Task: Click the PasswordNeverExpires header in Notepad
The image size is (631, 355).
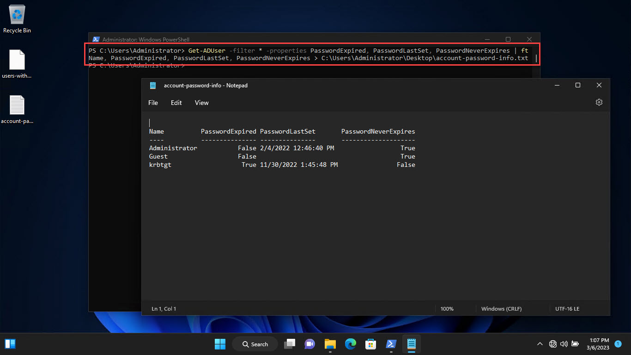Action: (378, 132)
